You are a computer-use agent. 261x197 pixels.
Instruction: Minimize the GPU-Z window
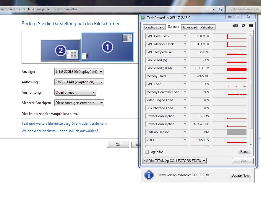click(230, 17)
